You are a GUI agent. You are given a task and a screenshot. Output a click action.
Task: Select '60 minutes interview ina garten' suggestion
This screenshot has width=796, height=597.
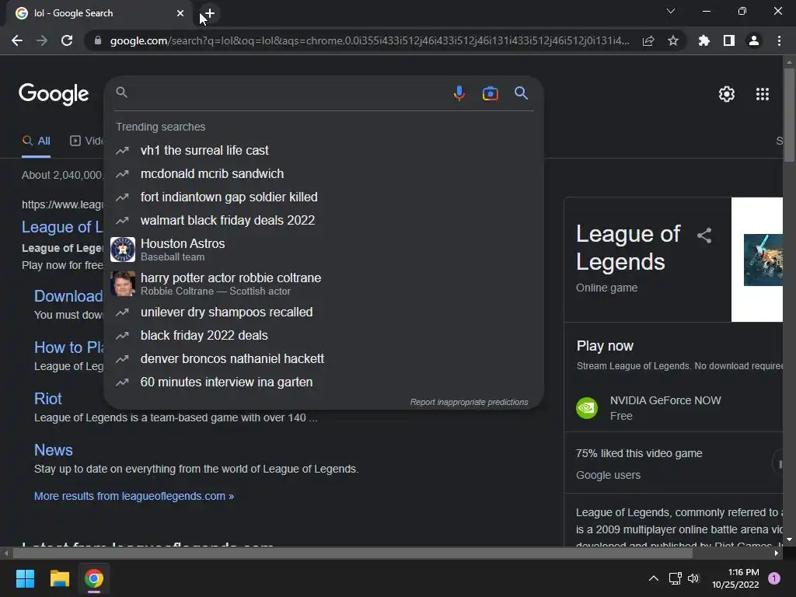[324, 382]
